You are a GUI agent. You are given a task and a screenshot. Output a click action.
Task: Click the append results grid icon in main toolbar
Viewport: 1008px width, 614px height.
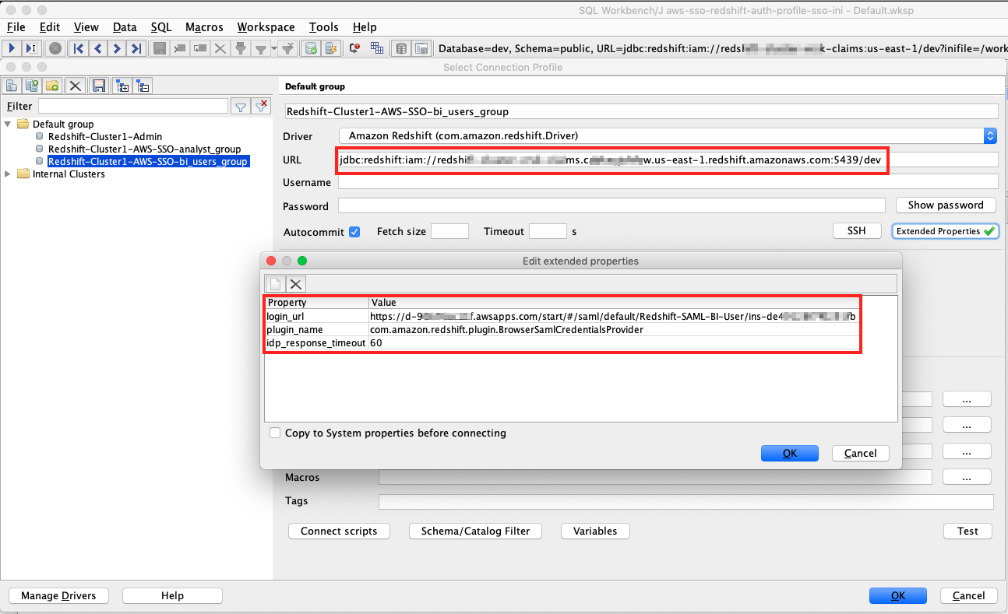[377, 48]
